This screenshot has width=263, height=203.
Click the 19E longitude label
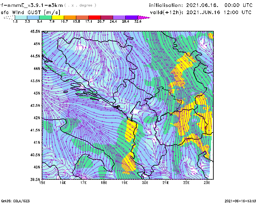[125, 183]
